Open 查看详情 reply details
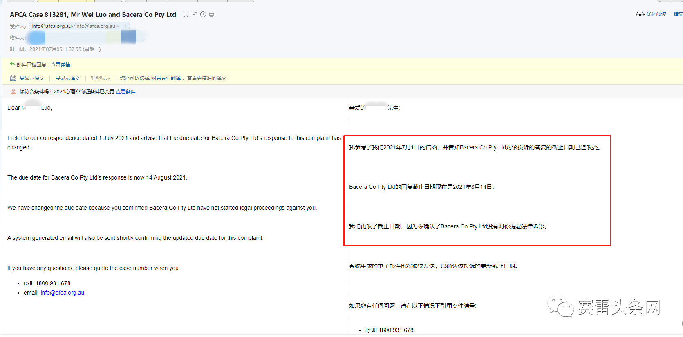Viewport: 683px width, 337px height. click(60, 65)
